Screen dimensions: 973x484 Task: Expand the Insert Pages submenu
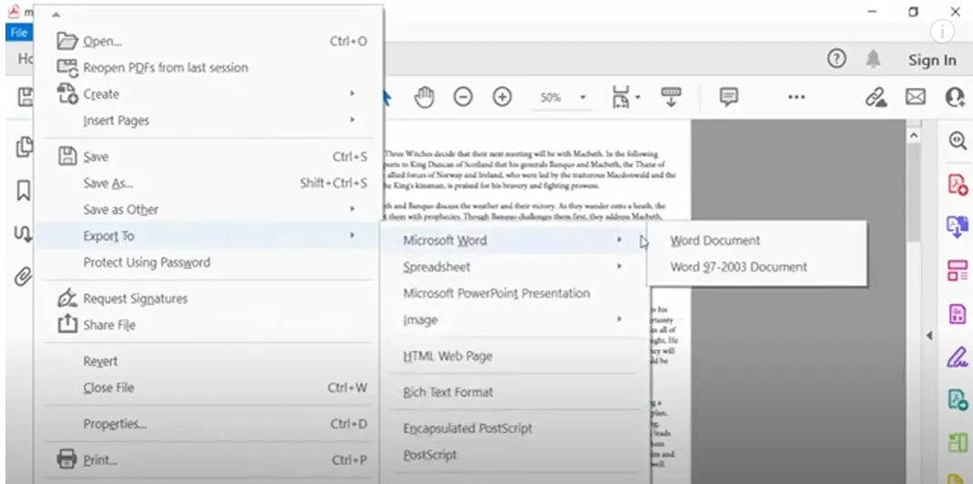pos(352,120)
